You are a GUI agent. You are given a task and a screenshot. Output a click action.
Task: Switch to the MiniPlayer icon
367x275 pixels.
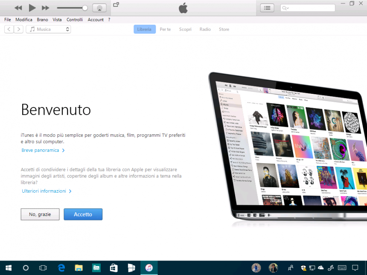(116, 4)
